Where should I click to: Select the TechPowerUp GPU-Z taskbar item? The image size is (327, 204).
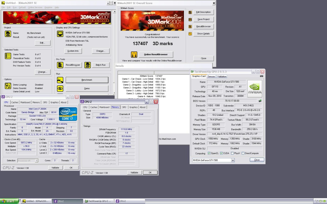(98, 201)
